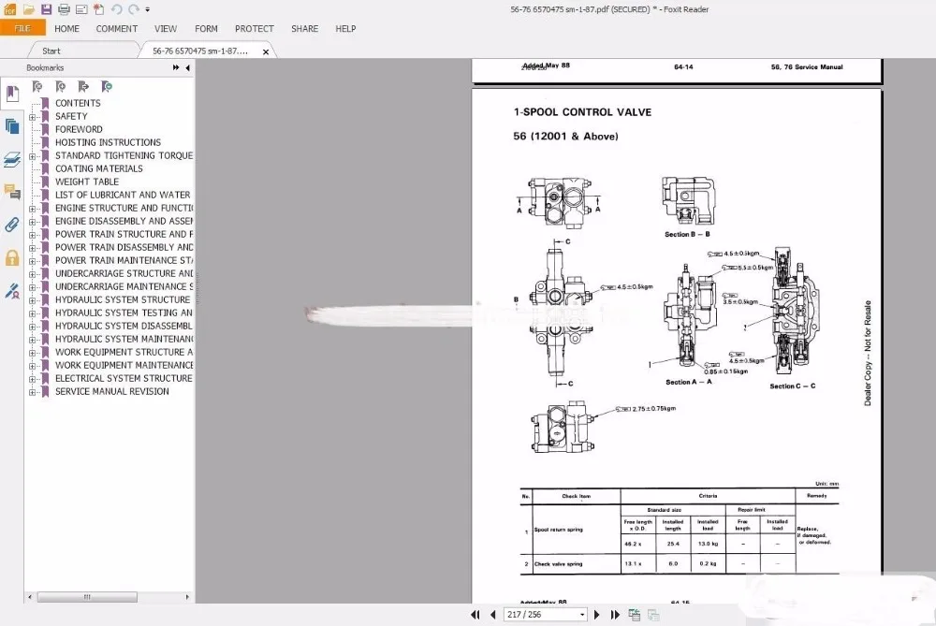Click the bookmarks scrollbar right arrow
Viewport: 936px width, 626px height.
[x=187, y=597]
